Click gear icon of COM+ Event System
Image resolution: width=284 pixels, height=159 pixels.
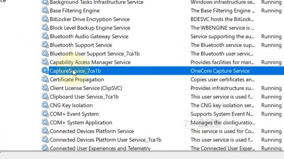(x=45, y=114)
